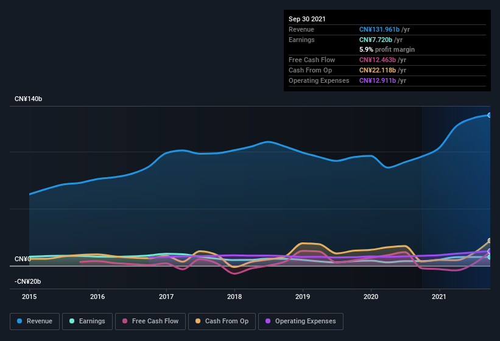Click the CN¥140b y-axis label
This screenshot has width=500, height=341.
tap(29, 99)
